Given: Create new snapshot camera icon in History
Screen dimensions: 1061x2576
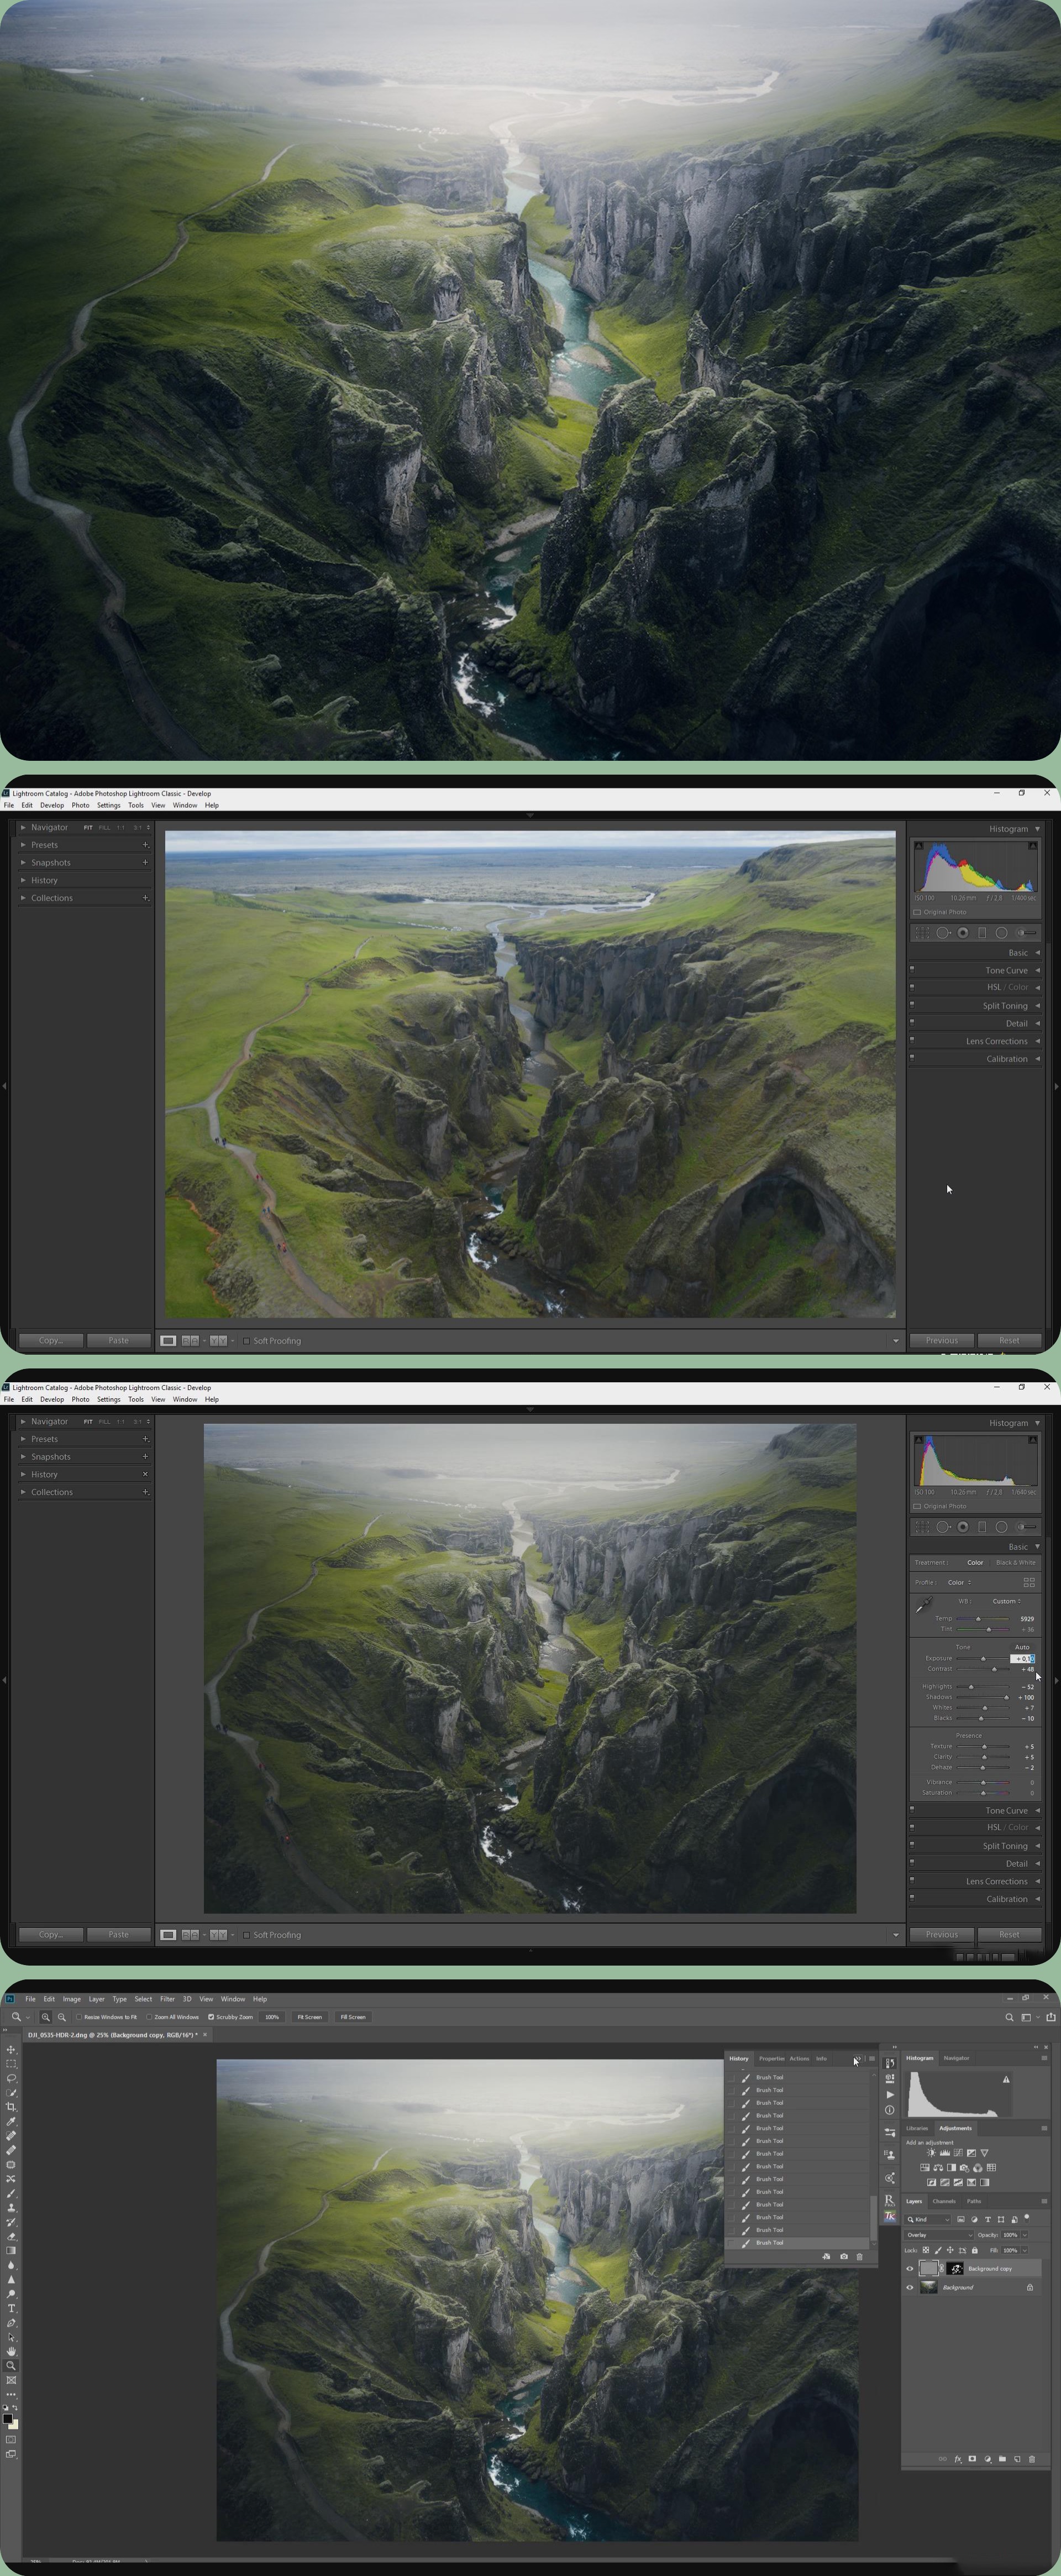Looking at the screenshot, I should pos(843,2256).
